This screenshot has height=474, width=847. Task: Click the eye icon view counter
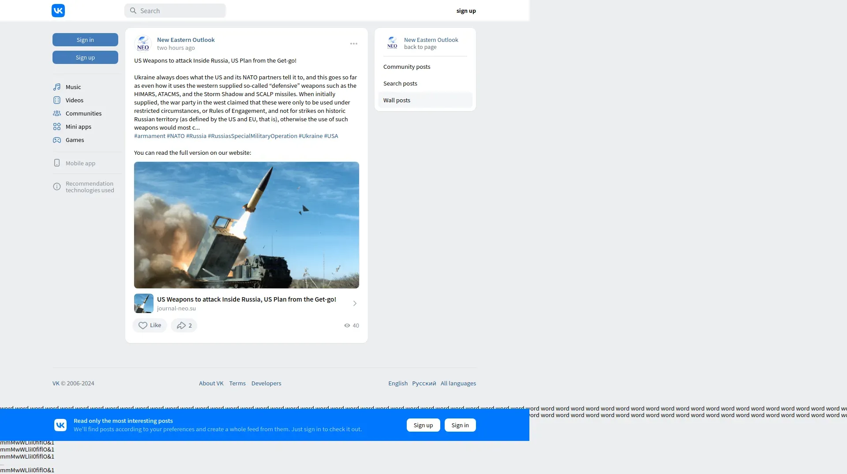(x=347, y=325)
